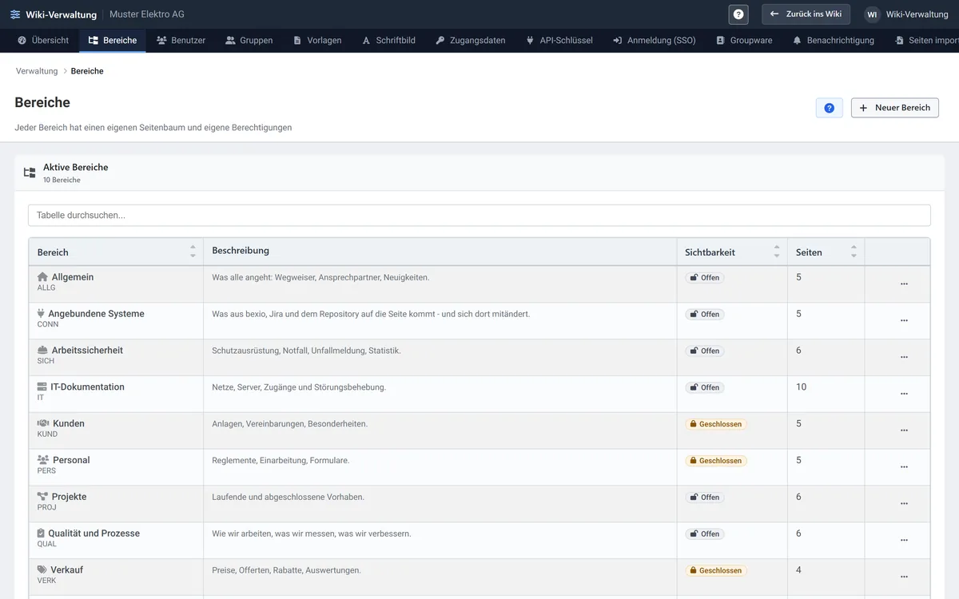Viewport: 959px width, 599px height.
Task: Open the Vorlagen tab
Action: [x=317, y=40]
